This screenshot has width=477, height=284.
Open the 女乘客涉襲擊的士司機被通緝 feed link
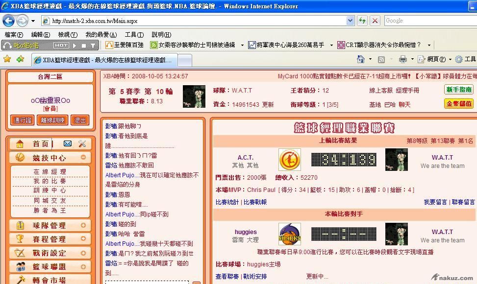tap(193, 45)
